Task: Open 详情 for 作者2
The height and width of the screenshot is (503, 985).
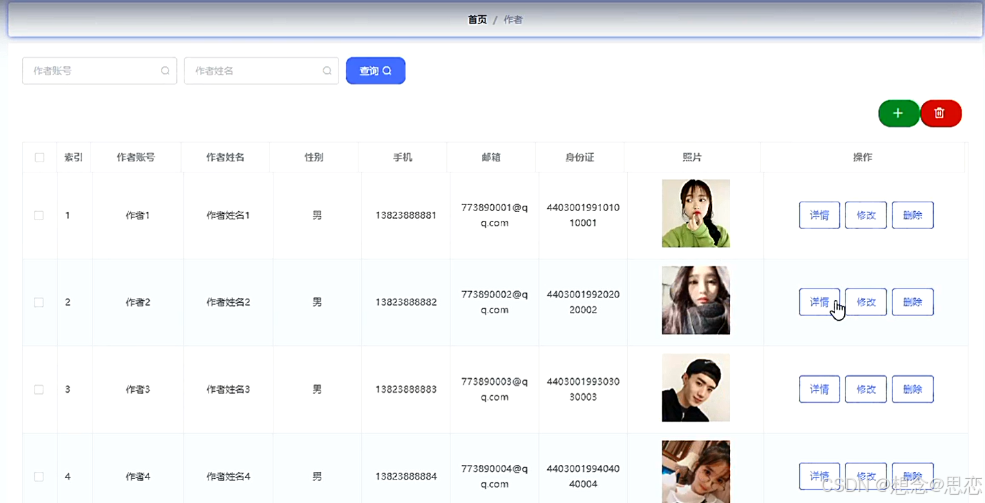Action: [819, 302]
